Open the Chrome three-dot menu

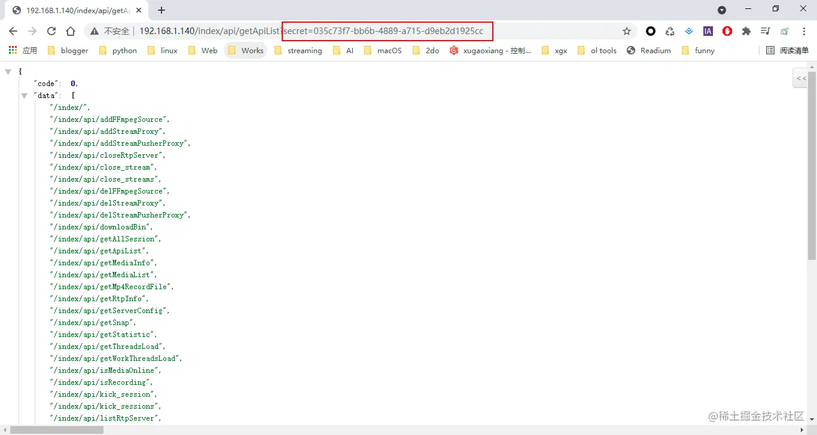pyautogui.click(x=803, y=31)
